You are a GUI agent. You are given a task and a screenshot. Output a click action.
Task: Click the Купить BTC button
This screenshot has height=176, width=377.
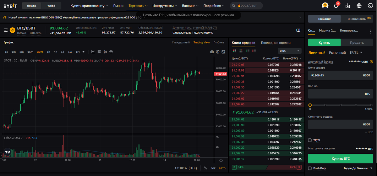pos(341,158)
